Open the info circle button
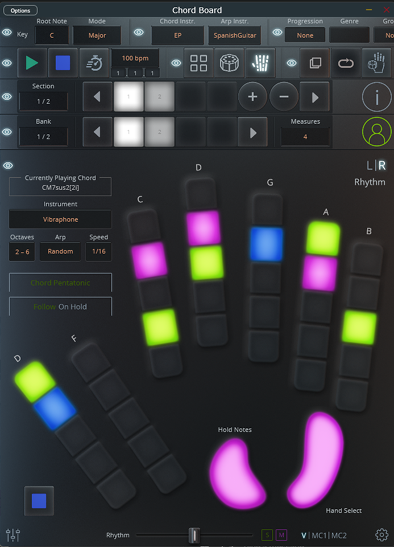The width and height of the screenshot is (394, 547). coord(376,97)
